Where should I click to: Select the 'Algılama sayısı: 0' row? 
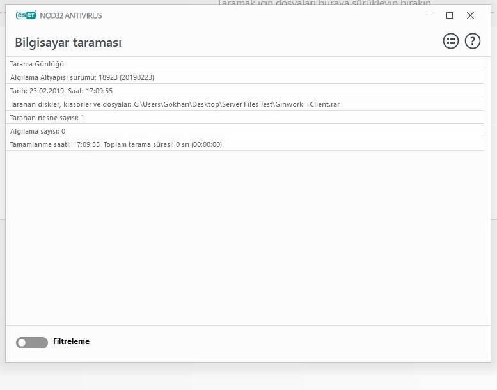(x=245, y=131)
